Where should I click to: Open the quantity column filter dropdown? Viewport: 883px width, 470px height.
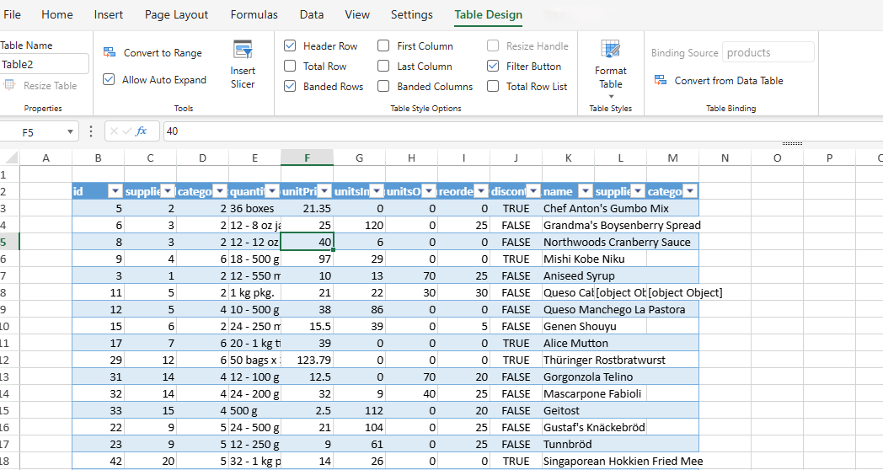[272, 191]
